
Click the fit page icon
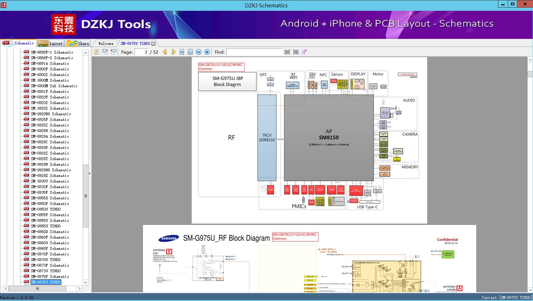pos(190,52)
